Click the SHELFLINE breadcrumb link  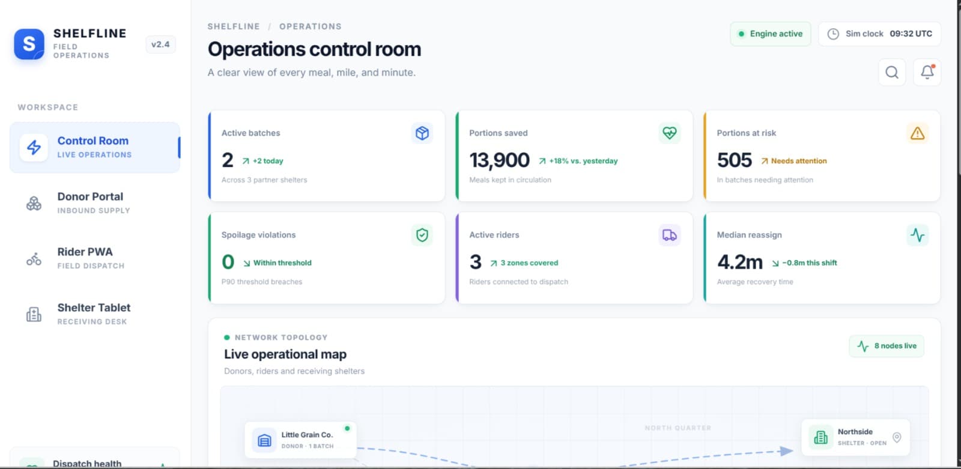234,26
